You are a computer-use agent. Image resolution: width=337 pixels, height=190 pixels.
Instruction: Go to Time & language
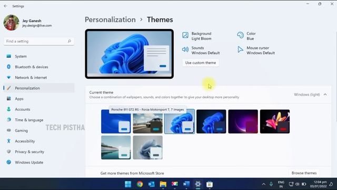tap(39, 120)
